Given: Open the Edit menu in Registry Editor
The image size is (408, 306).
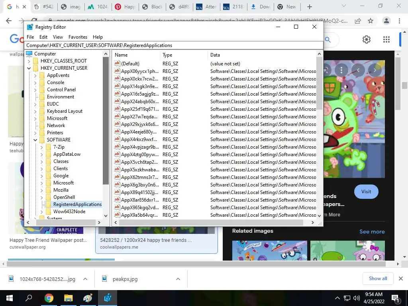Looking at the screenshot, I should point(43,37).
